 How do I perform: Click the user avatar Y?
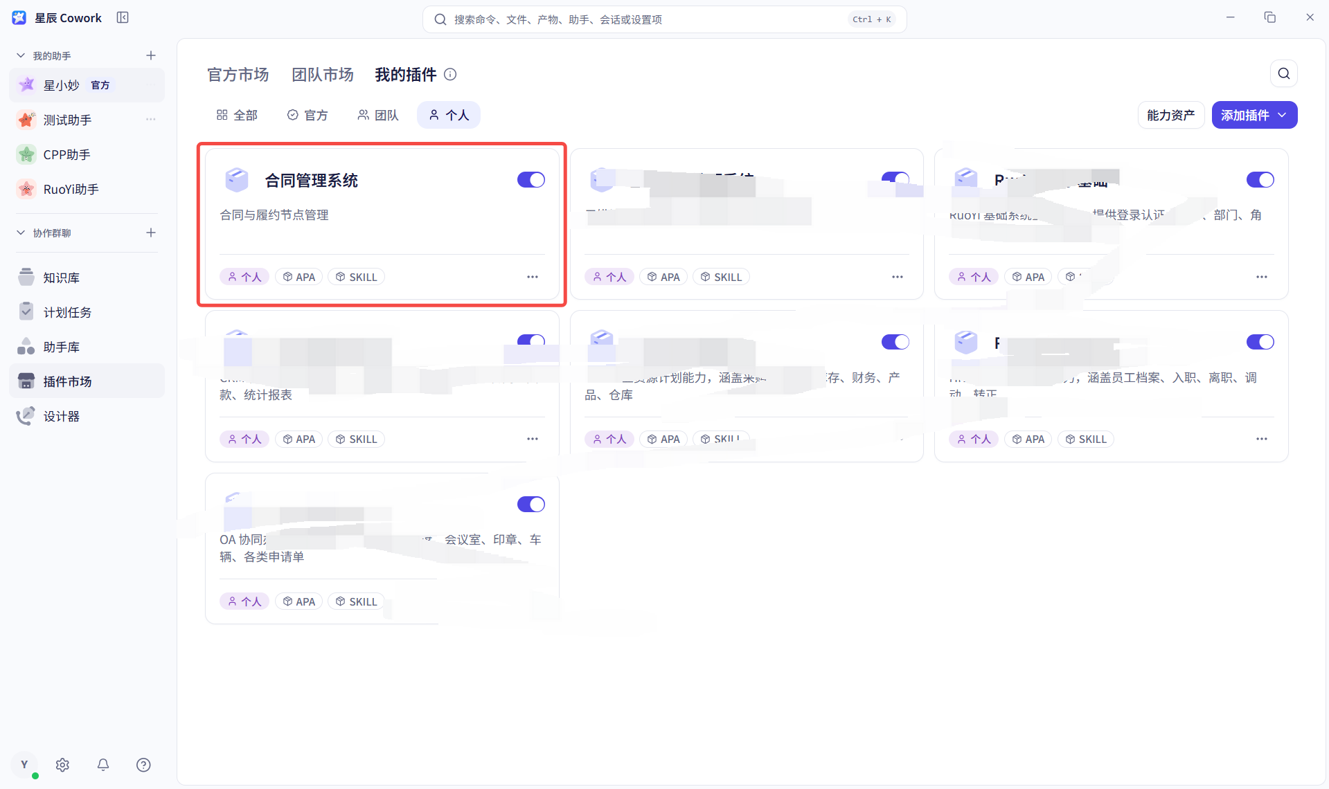pyautogui.click(x=24, y=765)
